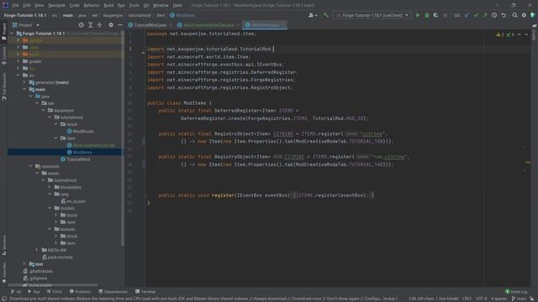
Task: Expand the META-INF folder
Action: coord(37,250)
